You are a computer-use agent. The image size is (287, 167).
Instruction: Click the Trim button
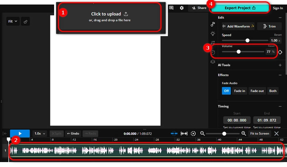click(269, 26)
